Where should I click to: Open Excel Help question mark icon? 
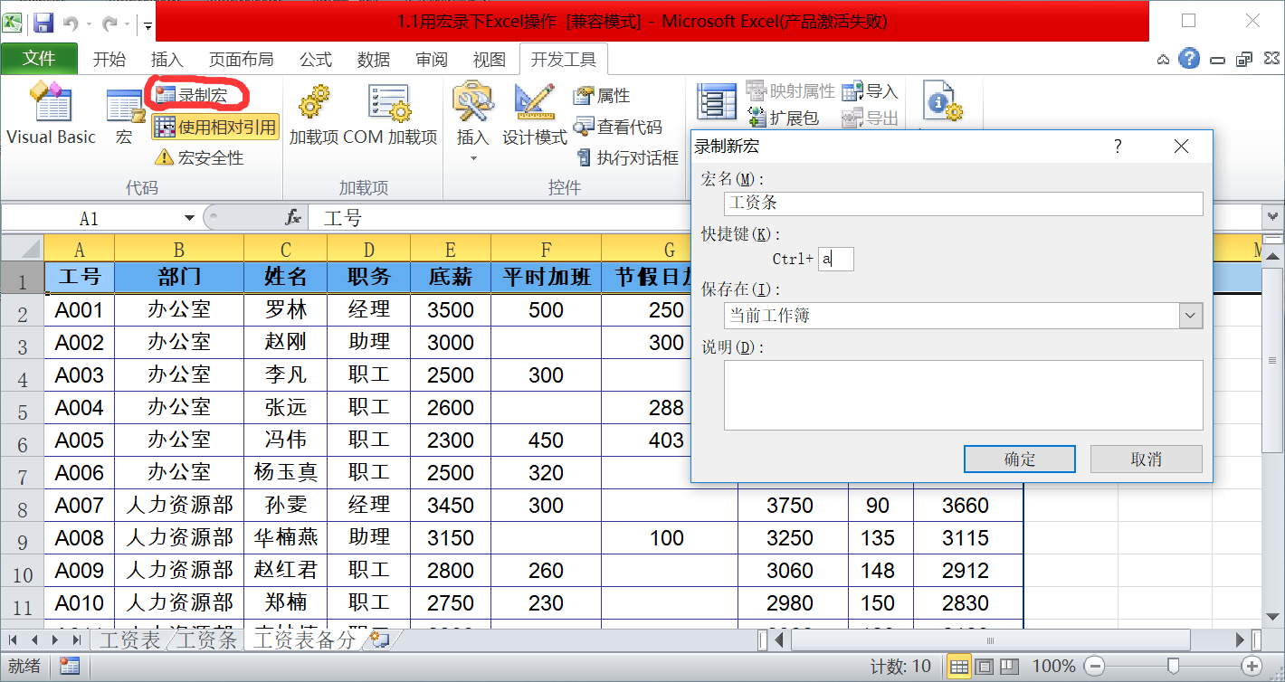(1189, 59)
